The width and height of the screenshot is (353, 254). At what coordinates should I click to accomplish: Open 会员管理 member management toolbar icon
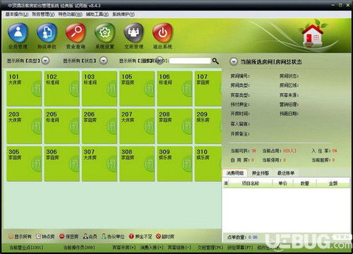tap(18, 36)
